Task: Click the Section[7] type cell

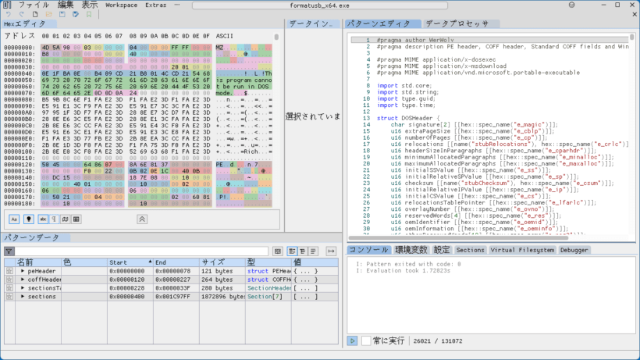Action: [x=265, y=297]
